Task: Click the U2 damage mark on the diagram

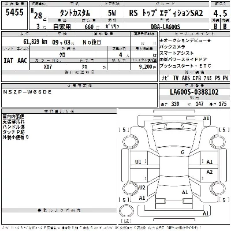Action: tap(142, 187)
